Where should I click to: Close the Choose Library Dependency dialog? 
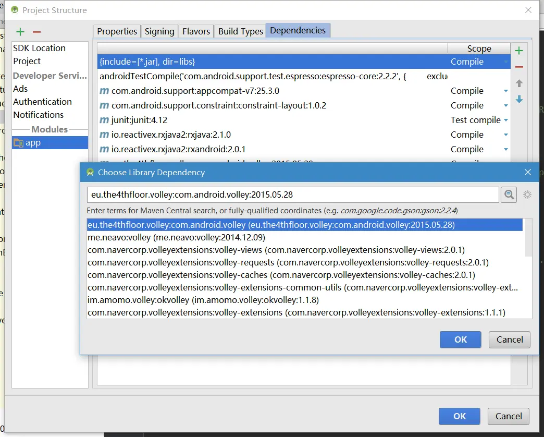pos(528,172)
